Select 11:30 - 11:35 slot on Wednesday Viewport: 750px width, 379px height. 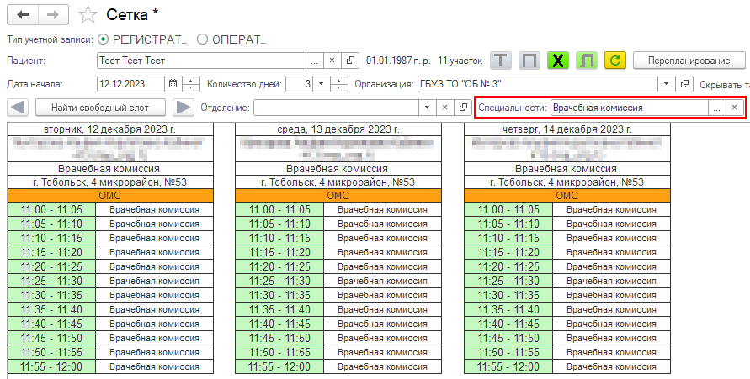click(x=279, y=296)
